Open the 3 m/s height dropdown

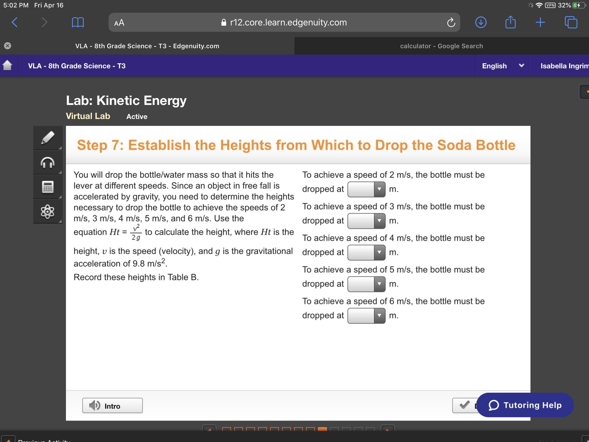(x=366, y=221)
